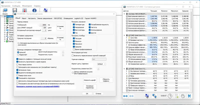Click the blue info icon in main toolbar
Viewport: 200px width, 105px height.
coord(34,10)
